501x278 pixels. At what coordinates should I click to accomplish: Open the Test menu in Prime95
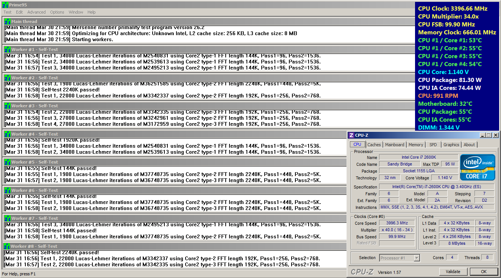8,12
